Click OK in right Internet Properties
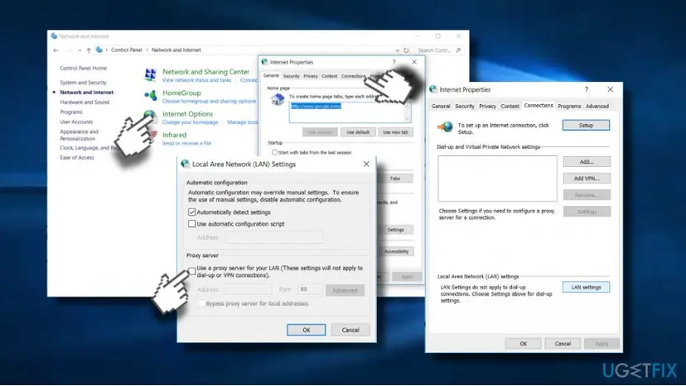This screenshot has height=386, width=686. [x=524, y=344]
